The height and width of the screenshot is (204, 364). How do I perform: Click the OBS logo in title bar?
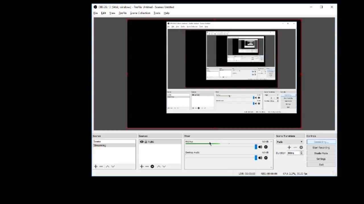click(x=95, y=7)
